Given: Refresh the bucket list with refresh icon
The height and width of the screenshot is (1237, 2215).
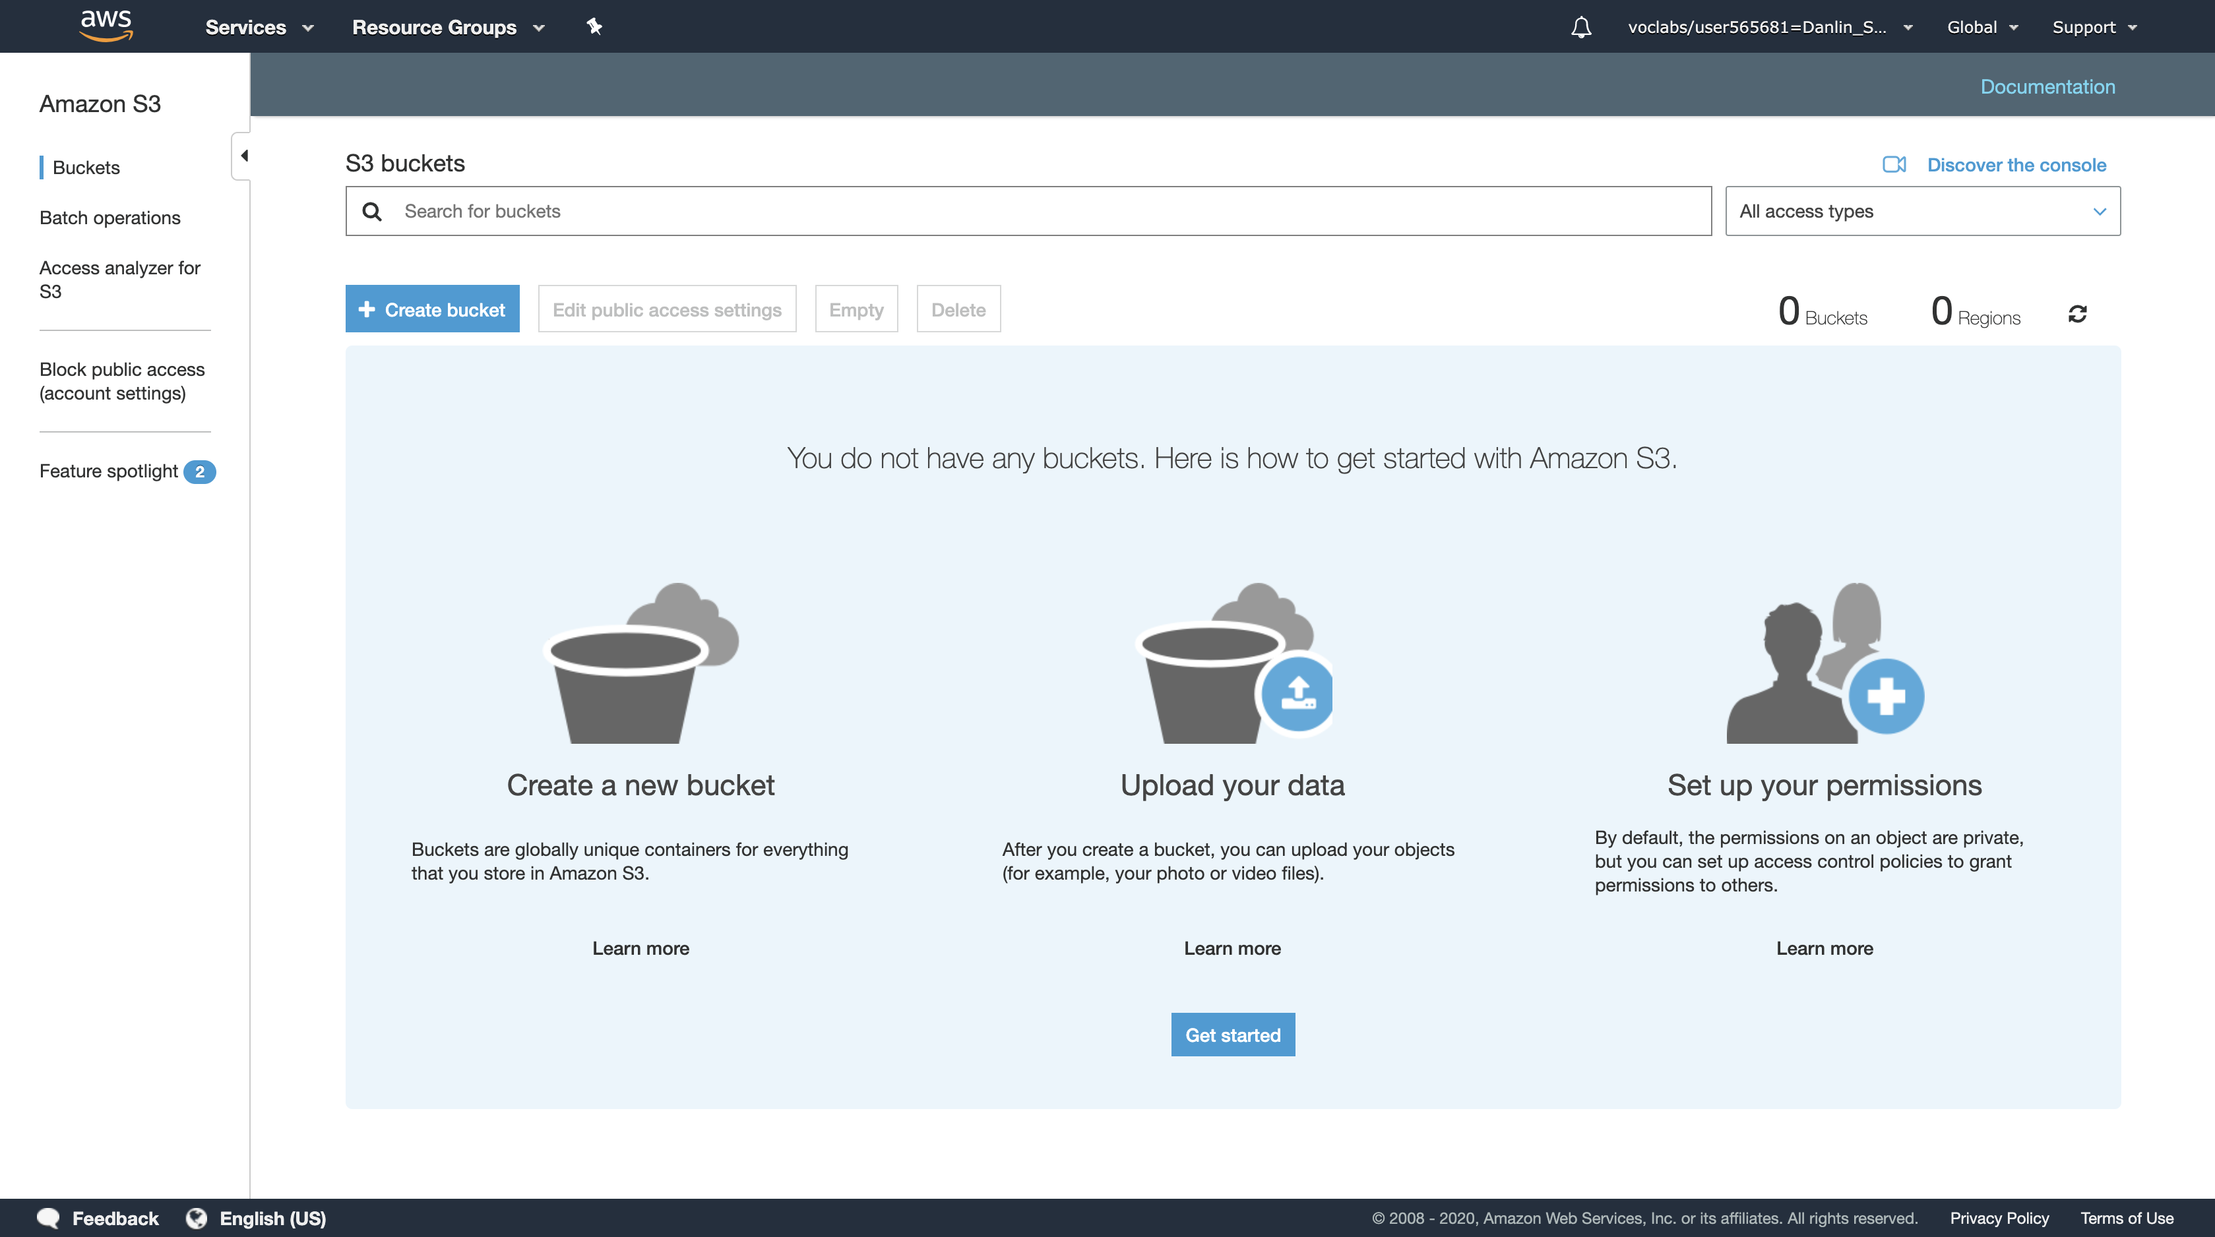Looking at the screenshot, I should pos(2077,314).
